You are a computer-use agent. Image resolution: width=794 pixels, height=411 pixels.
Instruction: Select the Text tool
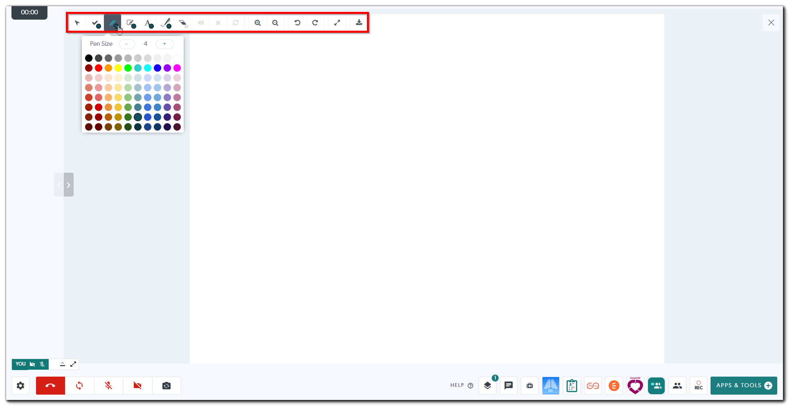pyautogui.click(x=148, y=23)
